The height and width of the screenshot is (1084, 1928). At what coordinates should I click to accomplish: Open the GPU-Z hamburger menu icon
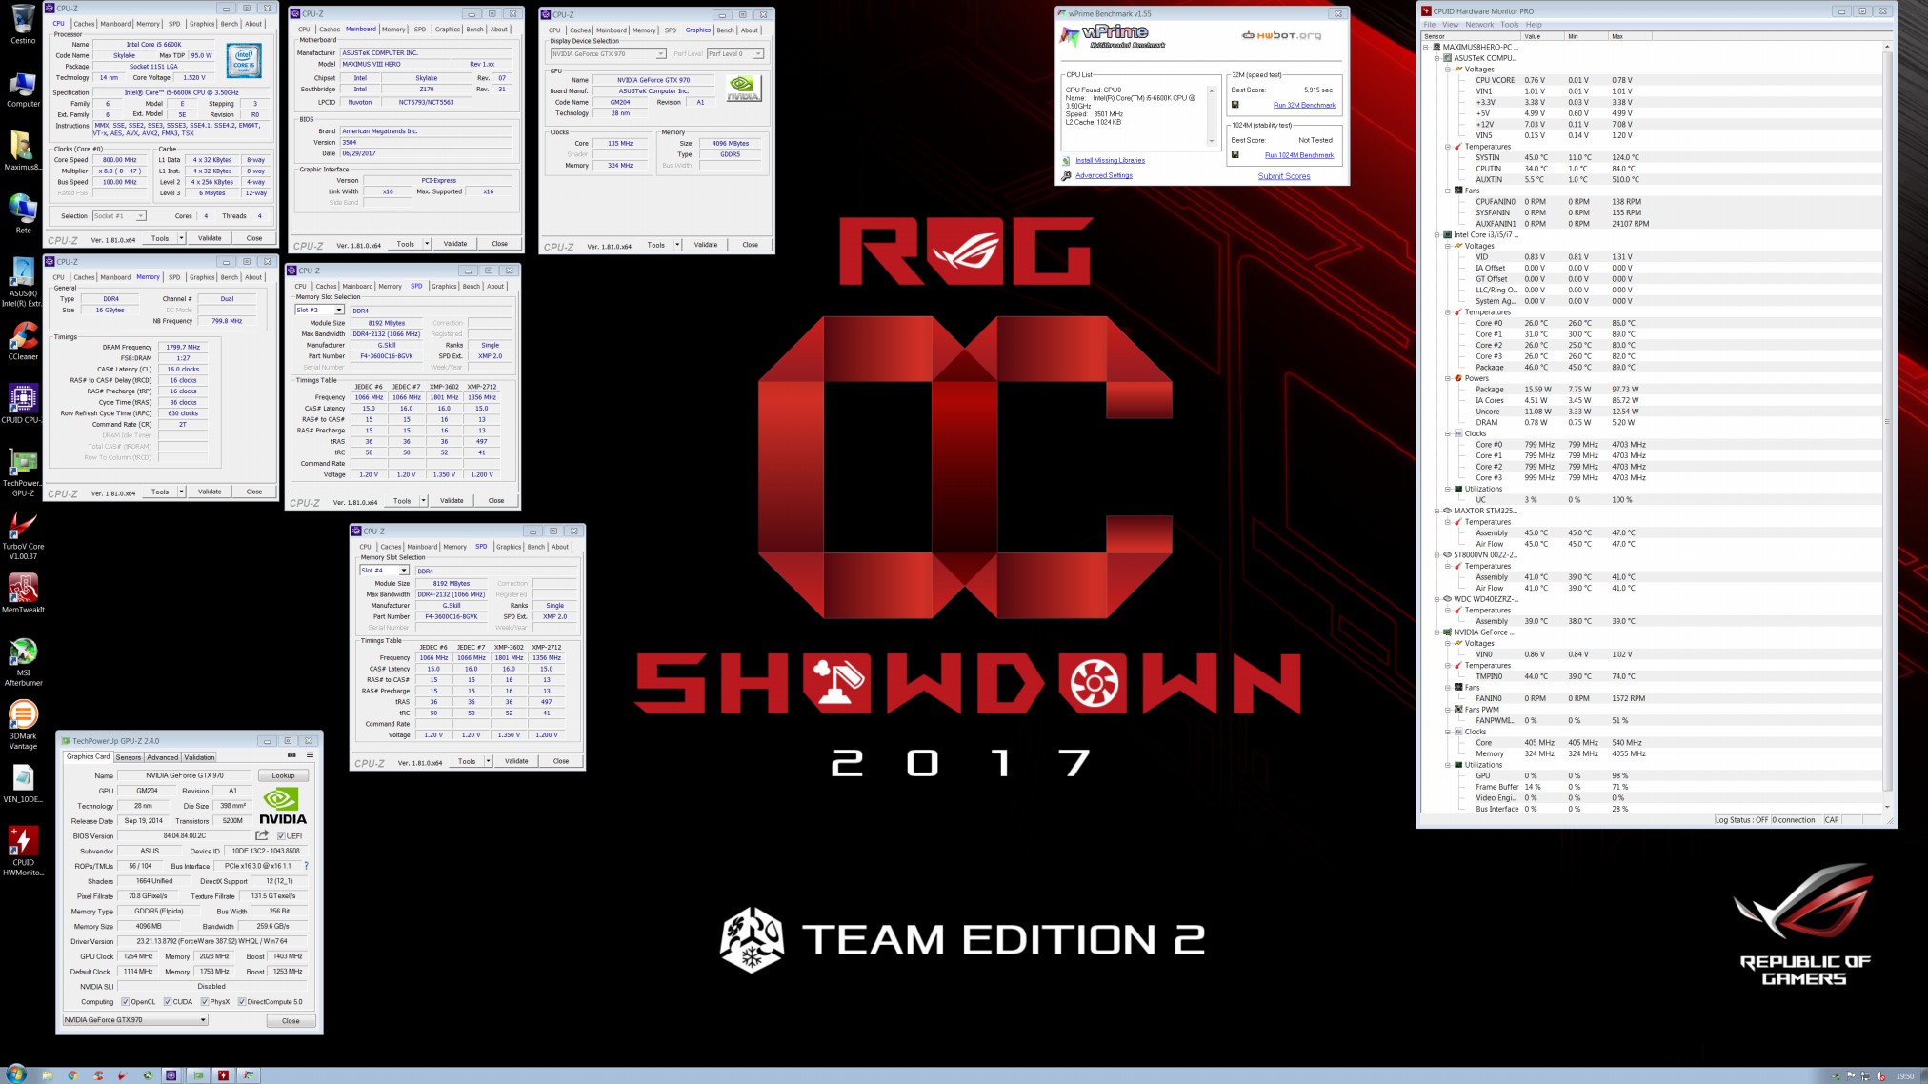310,755
